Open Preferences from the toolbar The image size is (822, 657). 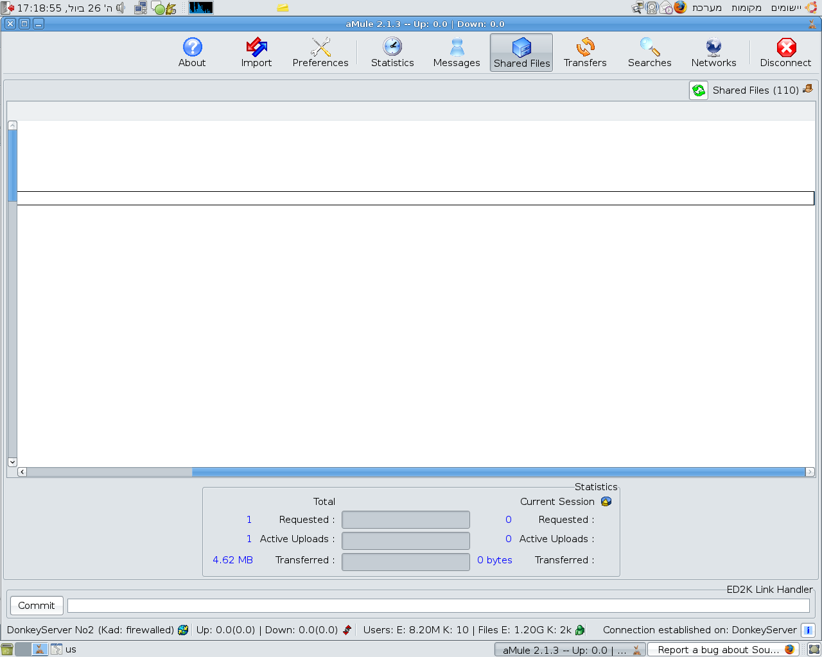320,53
